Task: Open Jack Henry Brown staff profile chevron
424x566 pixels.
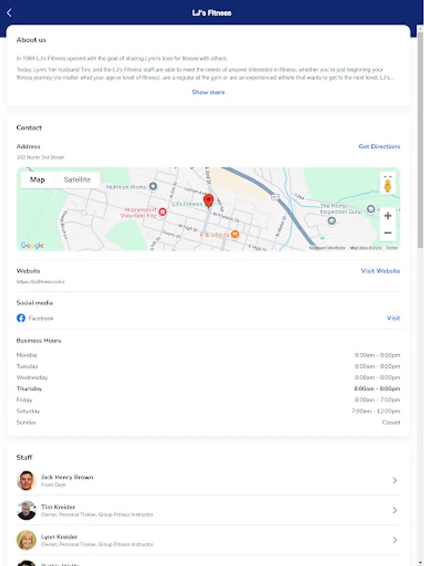Action: [x=395, y=480]
